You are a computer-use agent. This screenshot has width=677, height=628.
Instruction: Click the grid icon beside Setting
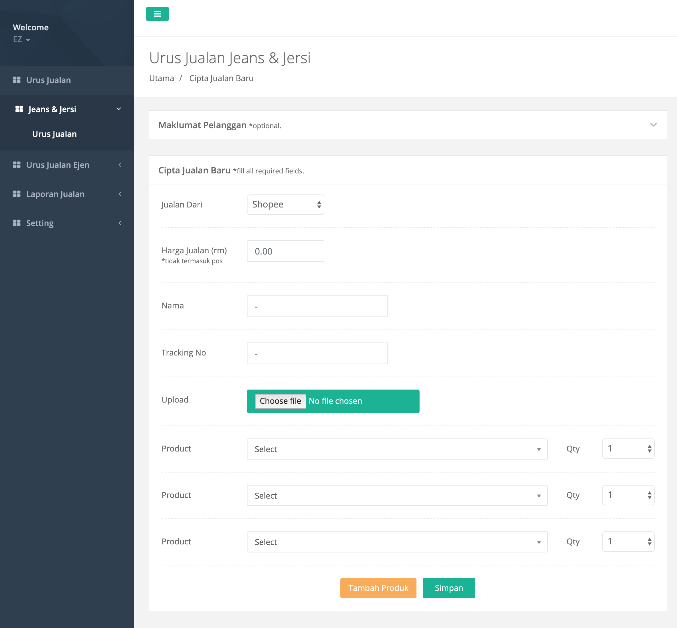[17, 223]
